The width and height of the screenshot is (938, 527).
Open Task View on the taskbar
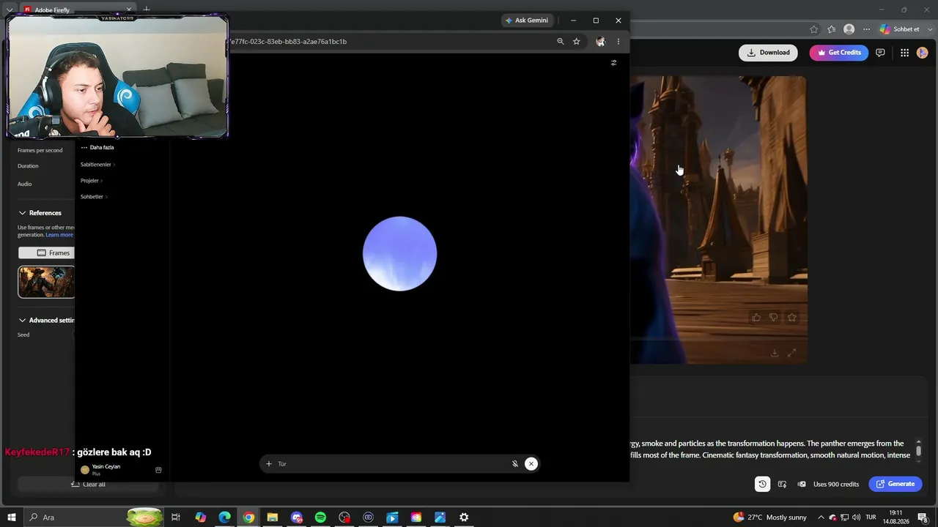point(176,517)
